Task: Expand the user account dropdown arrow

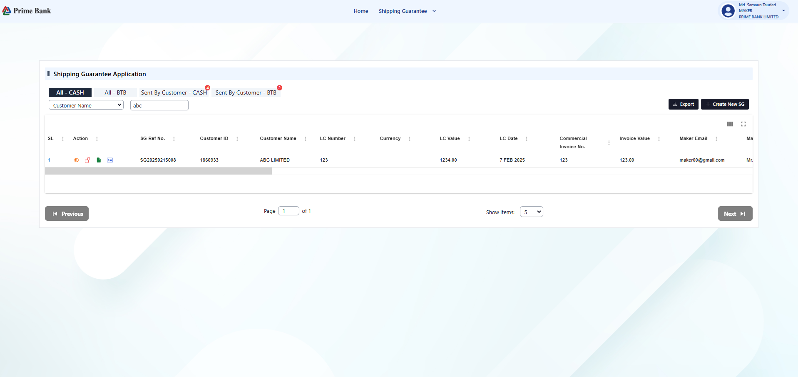Action: pos(783,11)
